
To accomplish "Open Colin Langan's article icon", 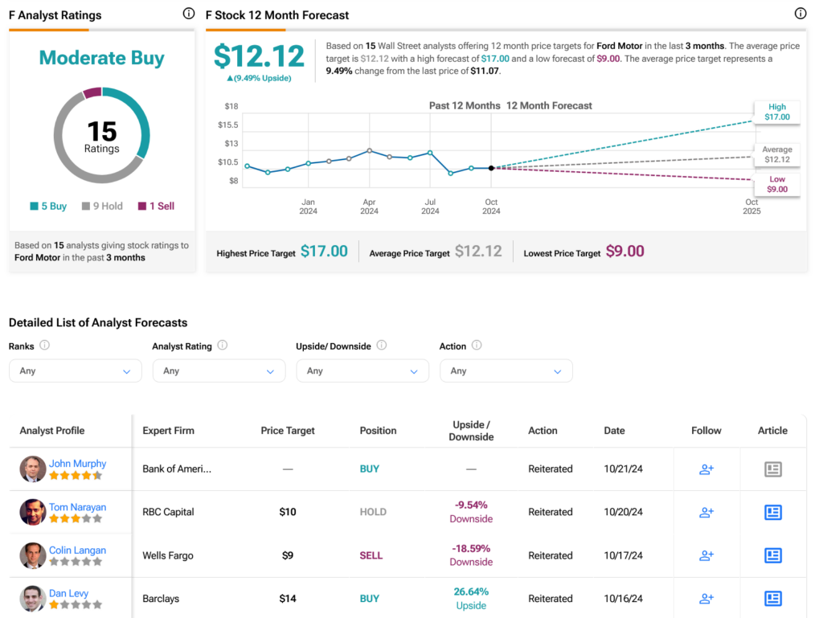I will pos(772,555).
